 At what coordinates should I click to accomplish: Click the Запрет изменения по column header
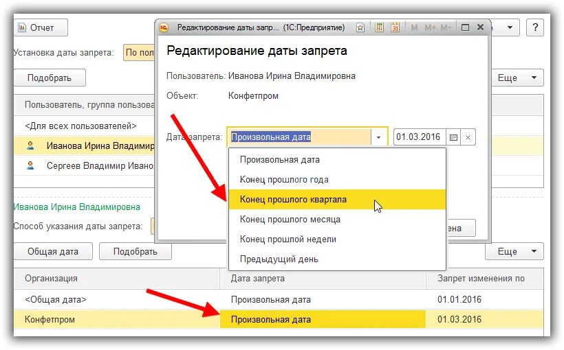pos(484,279)
